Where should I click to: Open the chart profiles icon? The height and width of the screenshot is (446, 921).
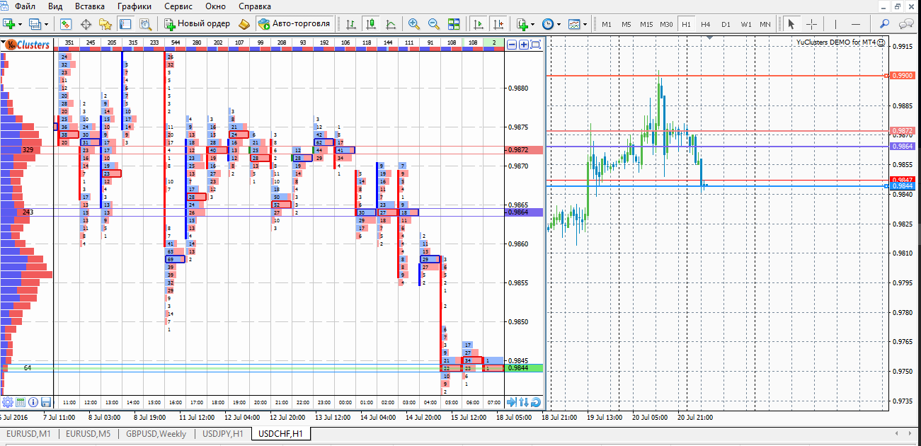pos(35,23)
